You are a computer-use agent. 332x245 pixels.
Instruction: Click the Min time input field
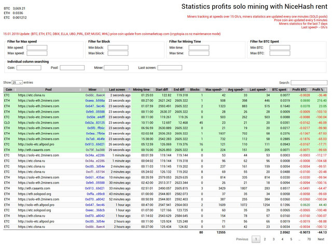(199, 48)
